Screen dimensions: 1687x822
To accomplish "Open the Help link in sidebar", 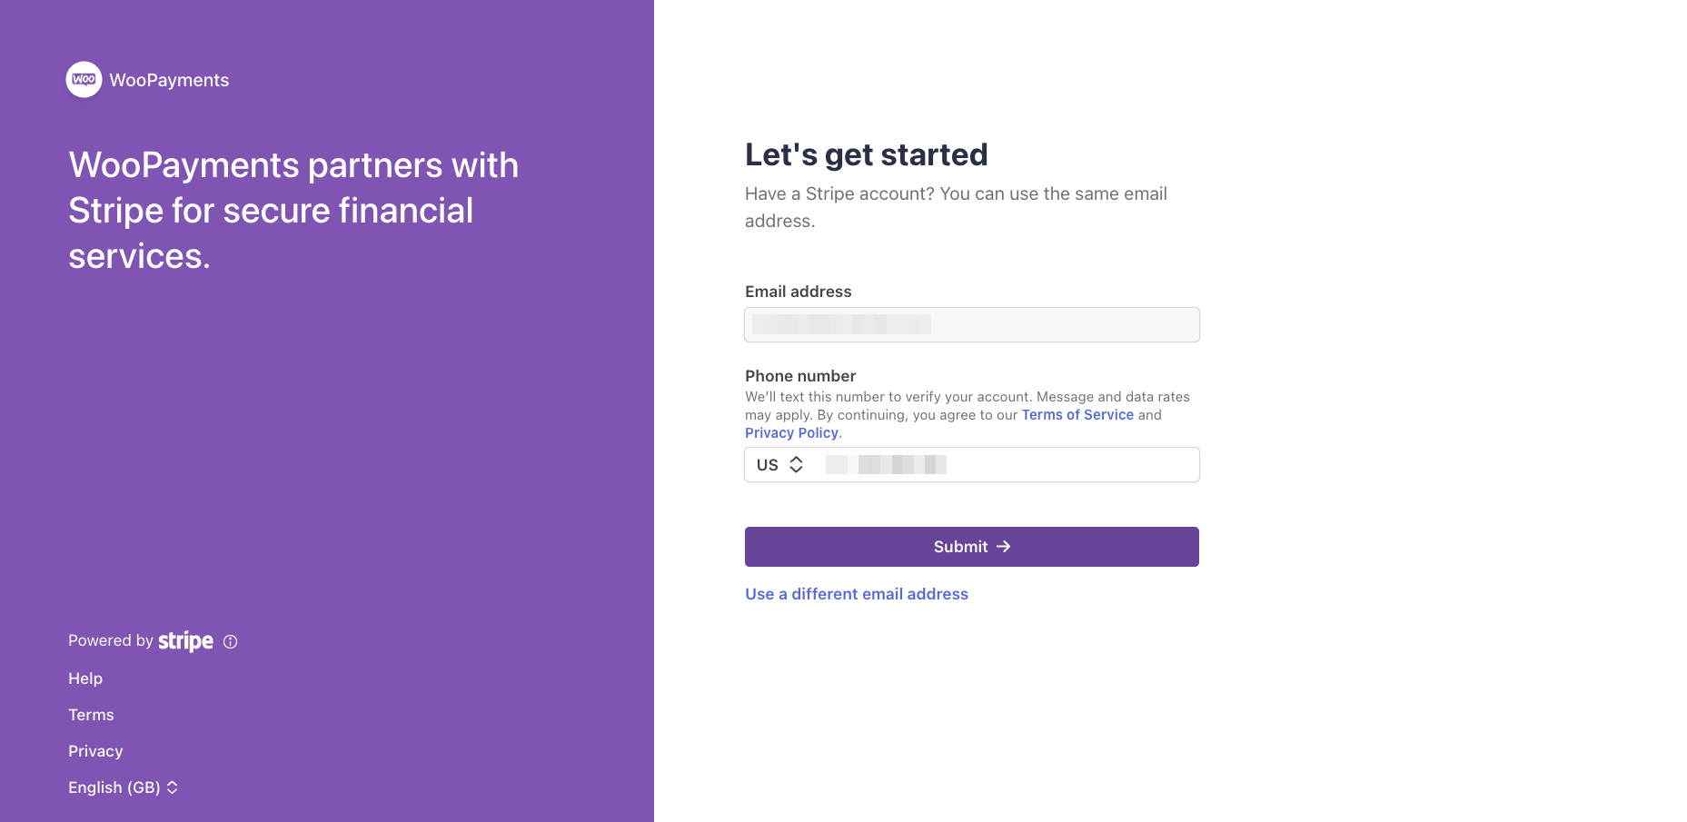I will pyautogui.click(x=85, y=678).
